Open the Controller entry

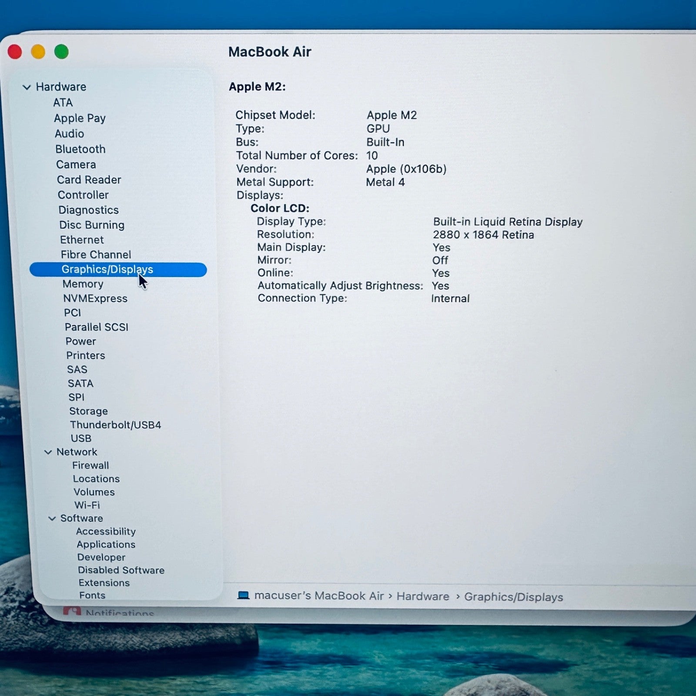tap(83, 195)
